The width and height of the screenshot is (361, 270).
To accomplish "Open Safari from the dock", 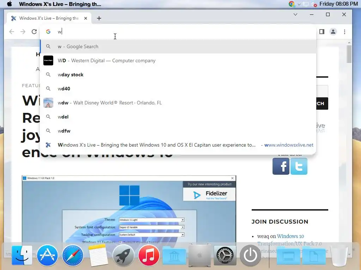I will pos(73,255).
